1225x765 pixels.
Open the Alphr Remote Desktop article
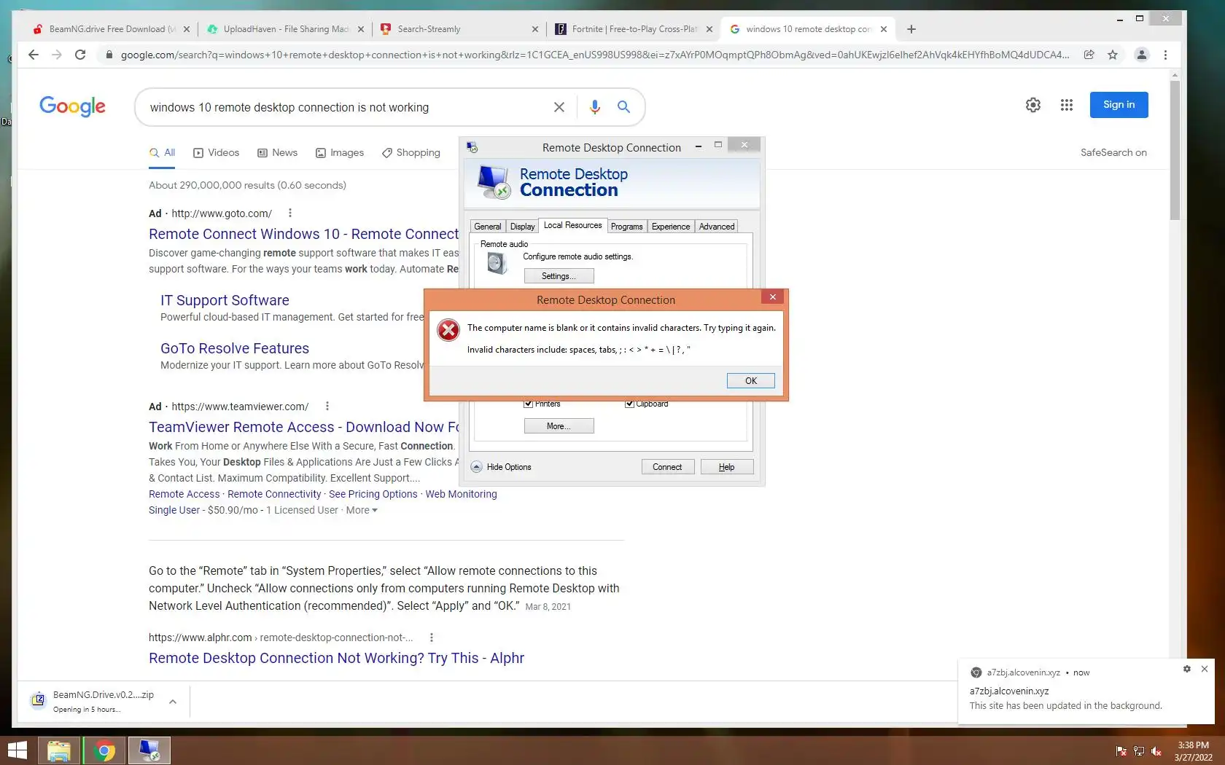click(336, 658)
